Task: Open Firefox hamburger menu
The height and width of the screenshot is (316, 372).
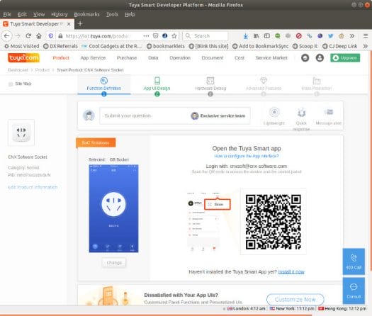Action: [x=366, y=36]
